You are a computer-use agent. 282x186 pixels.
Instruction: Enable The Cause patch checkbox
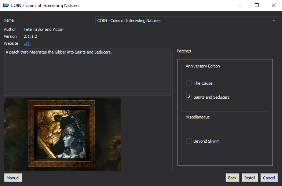189,83
